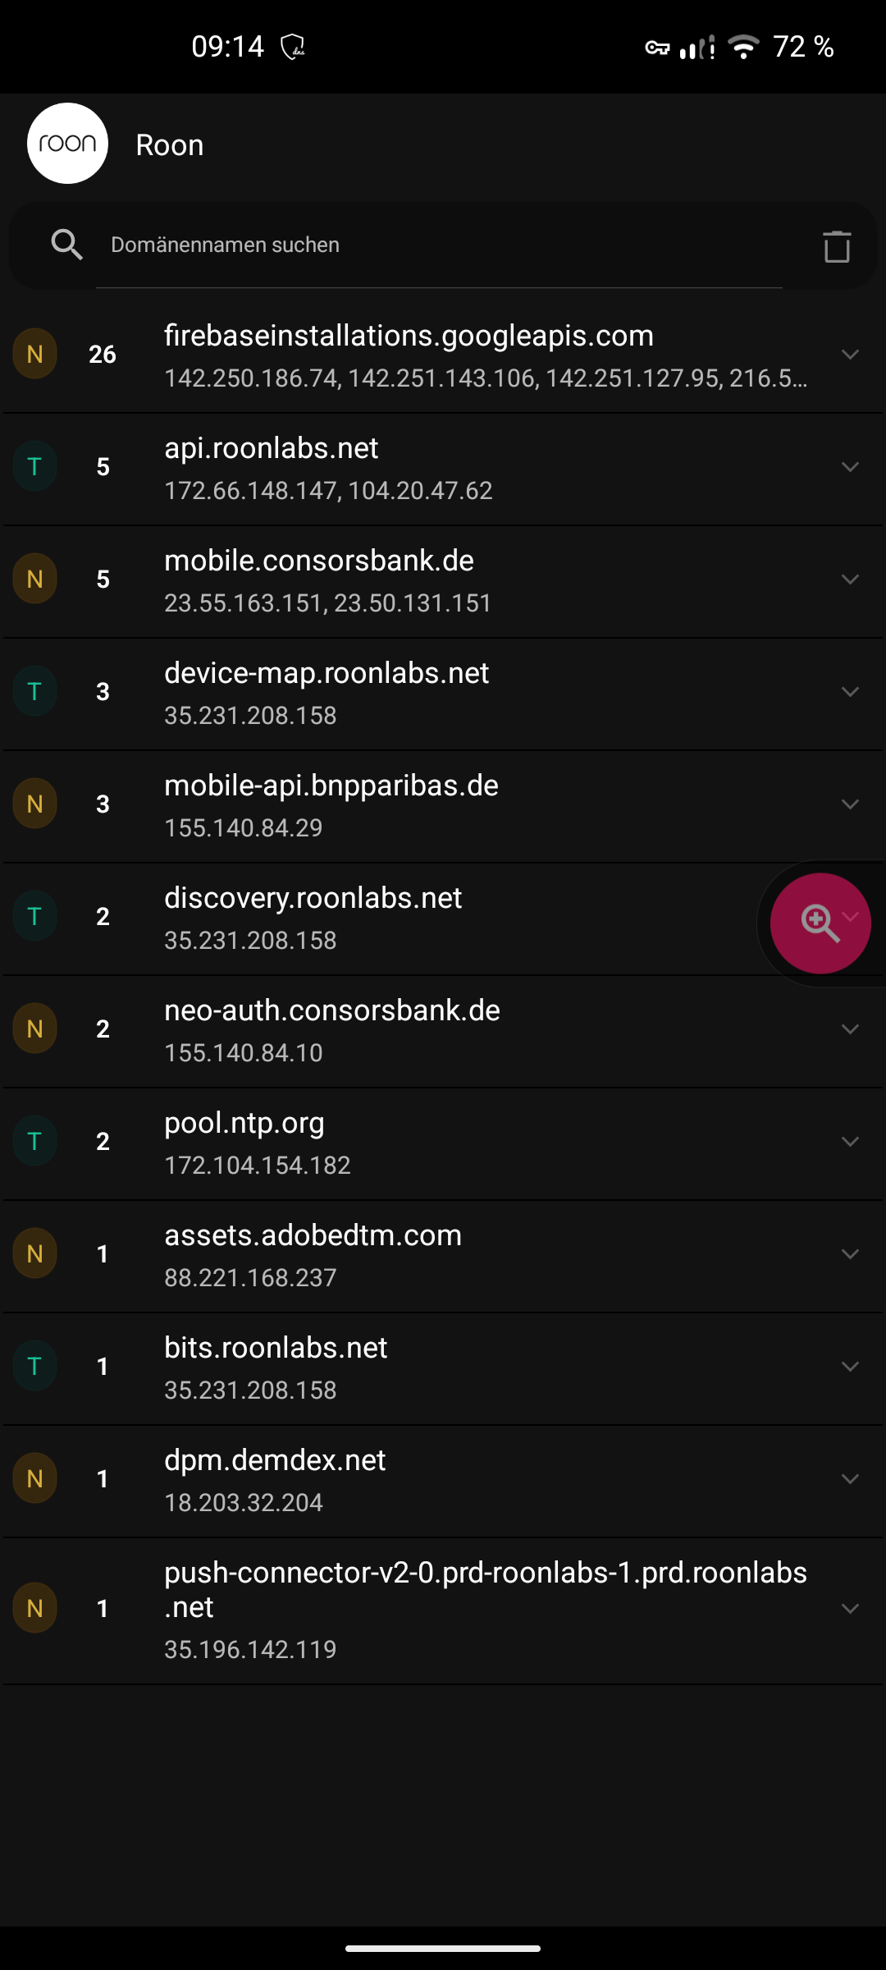The height and width of the screenshot is (1970, 886).
Task: Tap the magnifier search icon
Action: pos(66,245)
